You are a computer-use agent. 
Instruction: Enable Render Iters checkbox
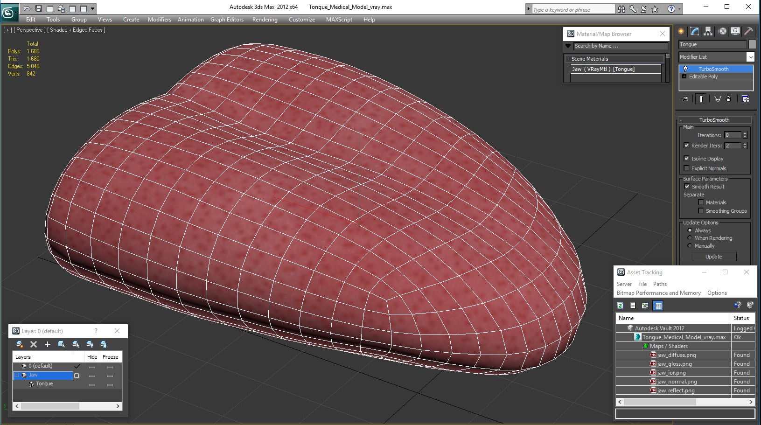point(686,146)
